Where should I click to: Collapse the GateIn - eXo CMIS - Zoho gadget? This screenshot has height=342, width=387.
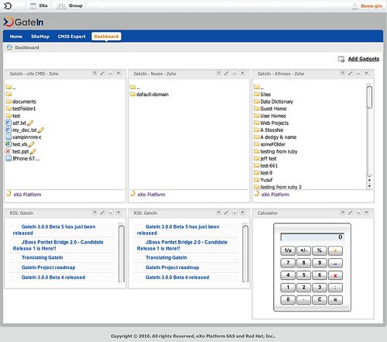click(x=111, y=73)
